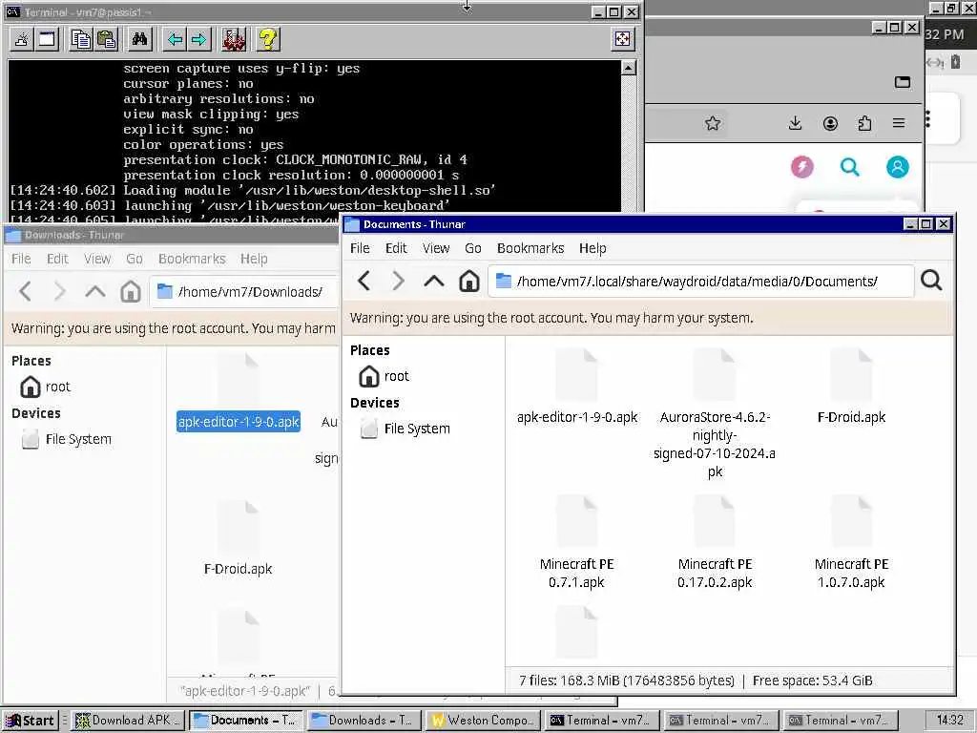Viewport: 977px width, 733px height.
Task: Click the up arrow in Downloads Thunar
Action: coord(95,291)
